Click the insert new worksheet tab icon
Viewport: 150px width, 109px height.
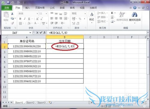[x=50, y=102]
